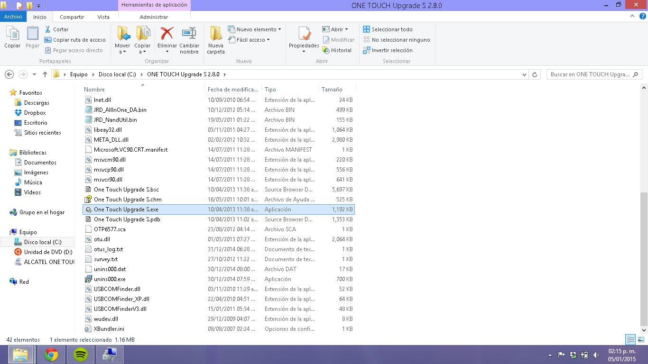This screenshot has width=648, height=364.
Task: Collapse the ribbon with the chevron
Action: coord(632,16)
